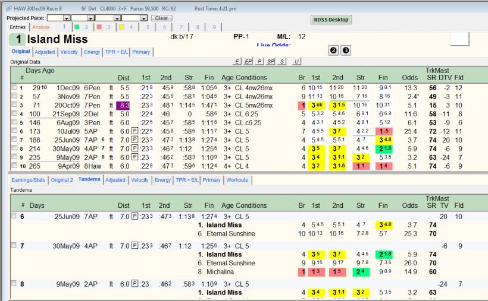Click the SP running style button

click(271, 62)
